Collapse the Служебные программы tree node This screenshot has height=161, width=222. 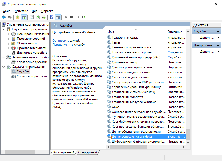click(x=4, y=29)
